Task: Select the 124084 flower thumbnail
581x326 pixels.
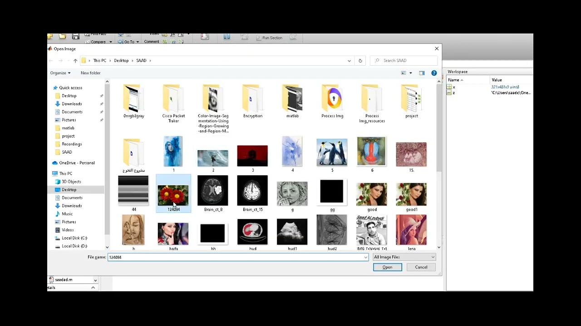Action: [173, 194]
